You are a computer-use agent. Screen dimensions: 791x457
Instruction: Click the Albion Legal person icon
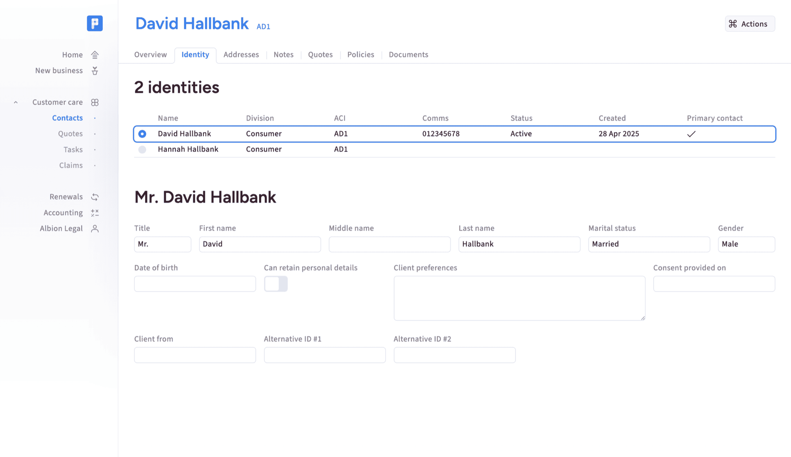[x=95, y=228]
